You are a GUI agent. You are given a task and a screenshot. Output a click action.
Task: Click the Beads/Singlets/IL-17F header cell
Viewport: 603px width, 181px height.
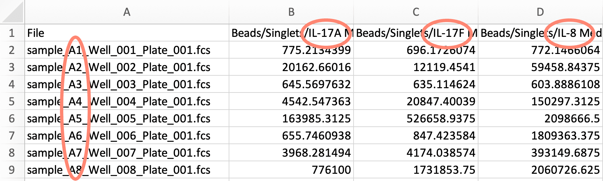(416, 33)
